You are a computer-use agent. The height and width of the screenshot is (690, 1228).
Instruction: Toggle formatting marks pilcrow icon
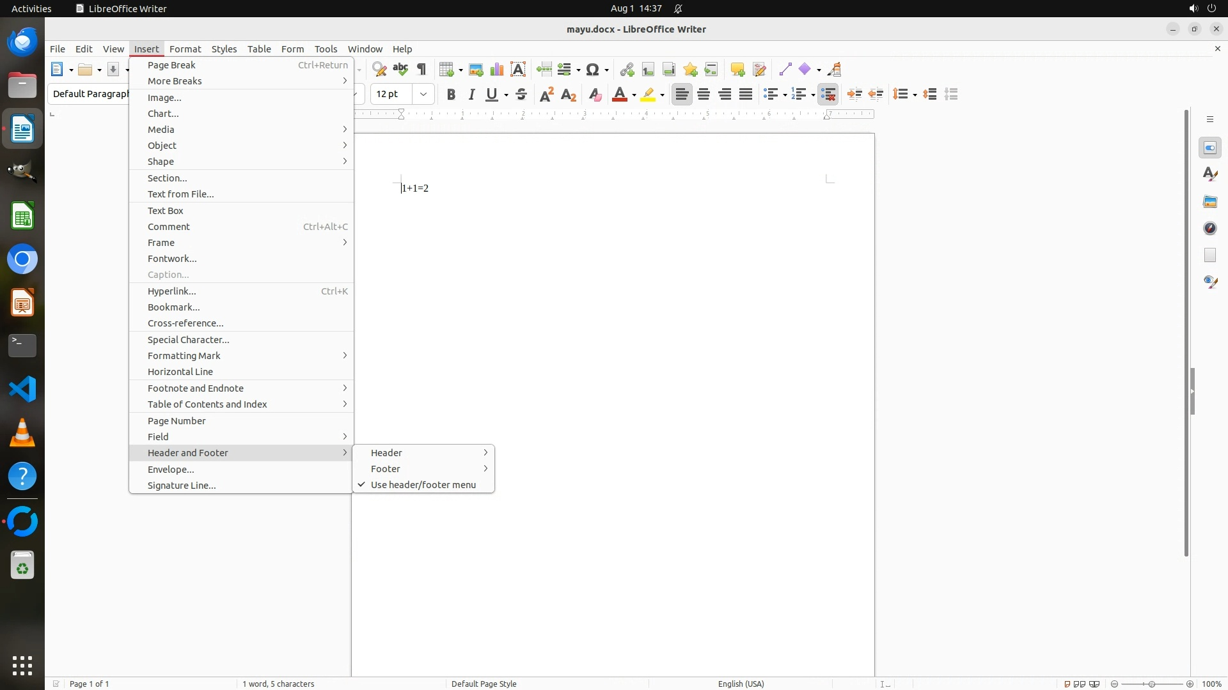pyautogui.click(x=421, y=70)
